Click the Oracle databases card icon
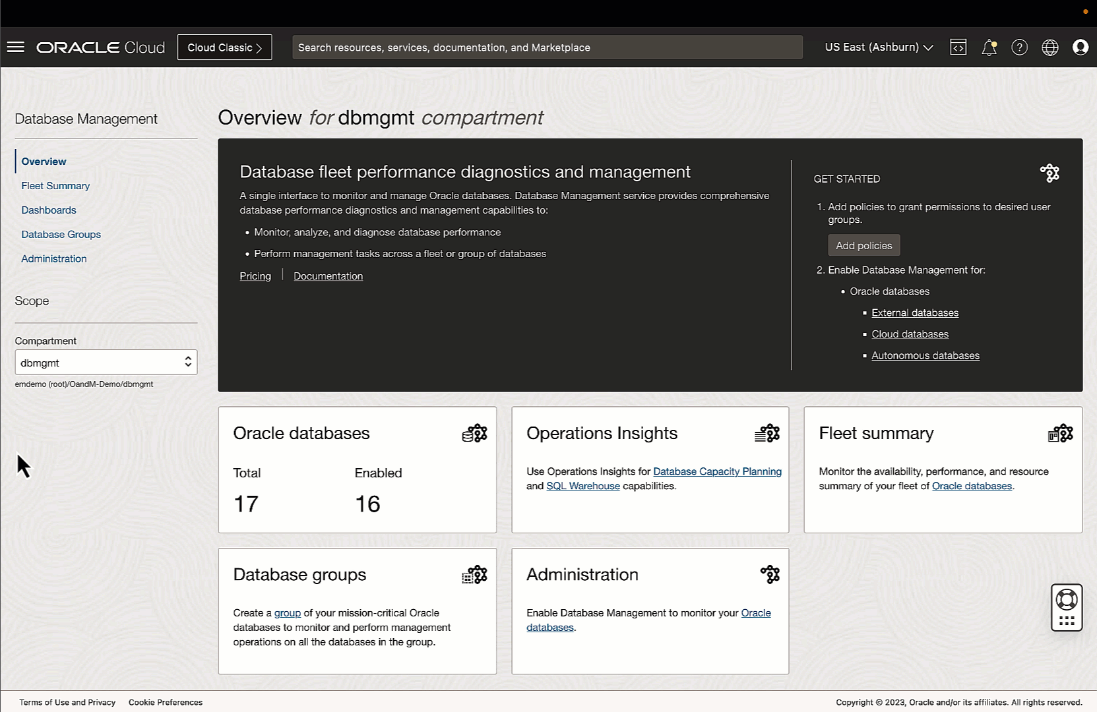This screenshot has height=712, width=1097. 474,433
